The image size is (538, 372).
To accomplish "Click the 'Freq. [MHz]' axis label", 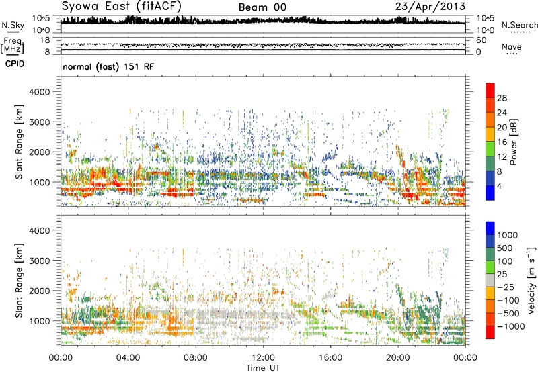I will pos(12,46).
